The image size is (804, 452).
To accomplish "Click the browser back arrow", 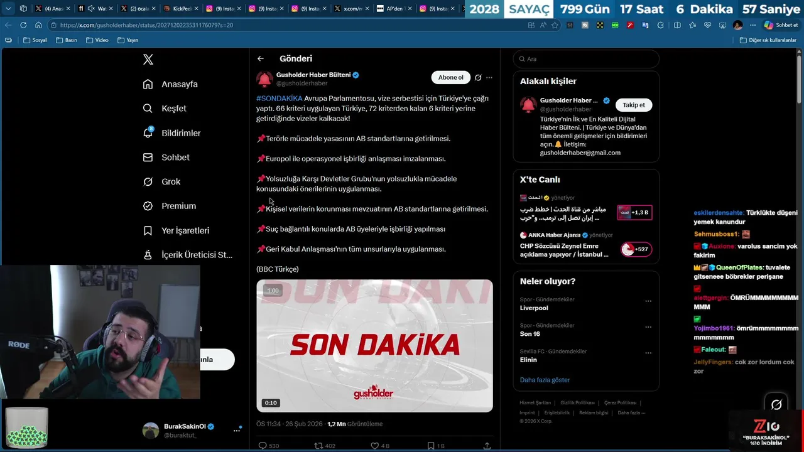I will pyautogui.click(x=8, y=25).
